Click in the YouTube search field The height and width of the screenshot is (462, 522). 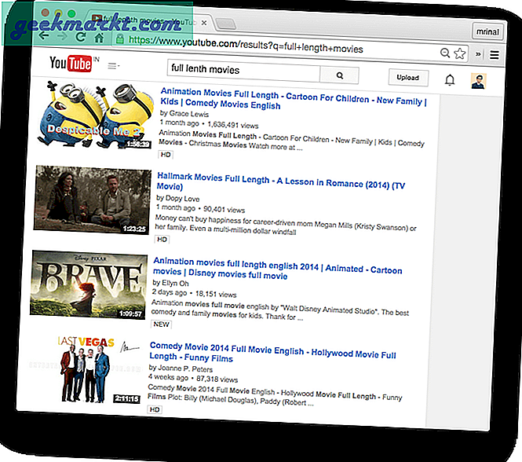243,71
